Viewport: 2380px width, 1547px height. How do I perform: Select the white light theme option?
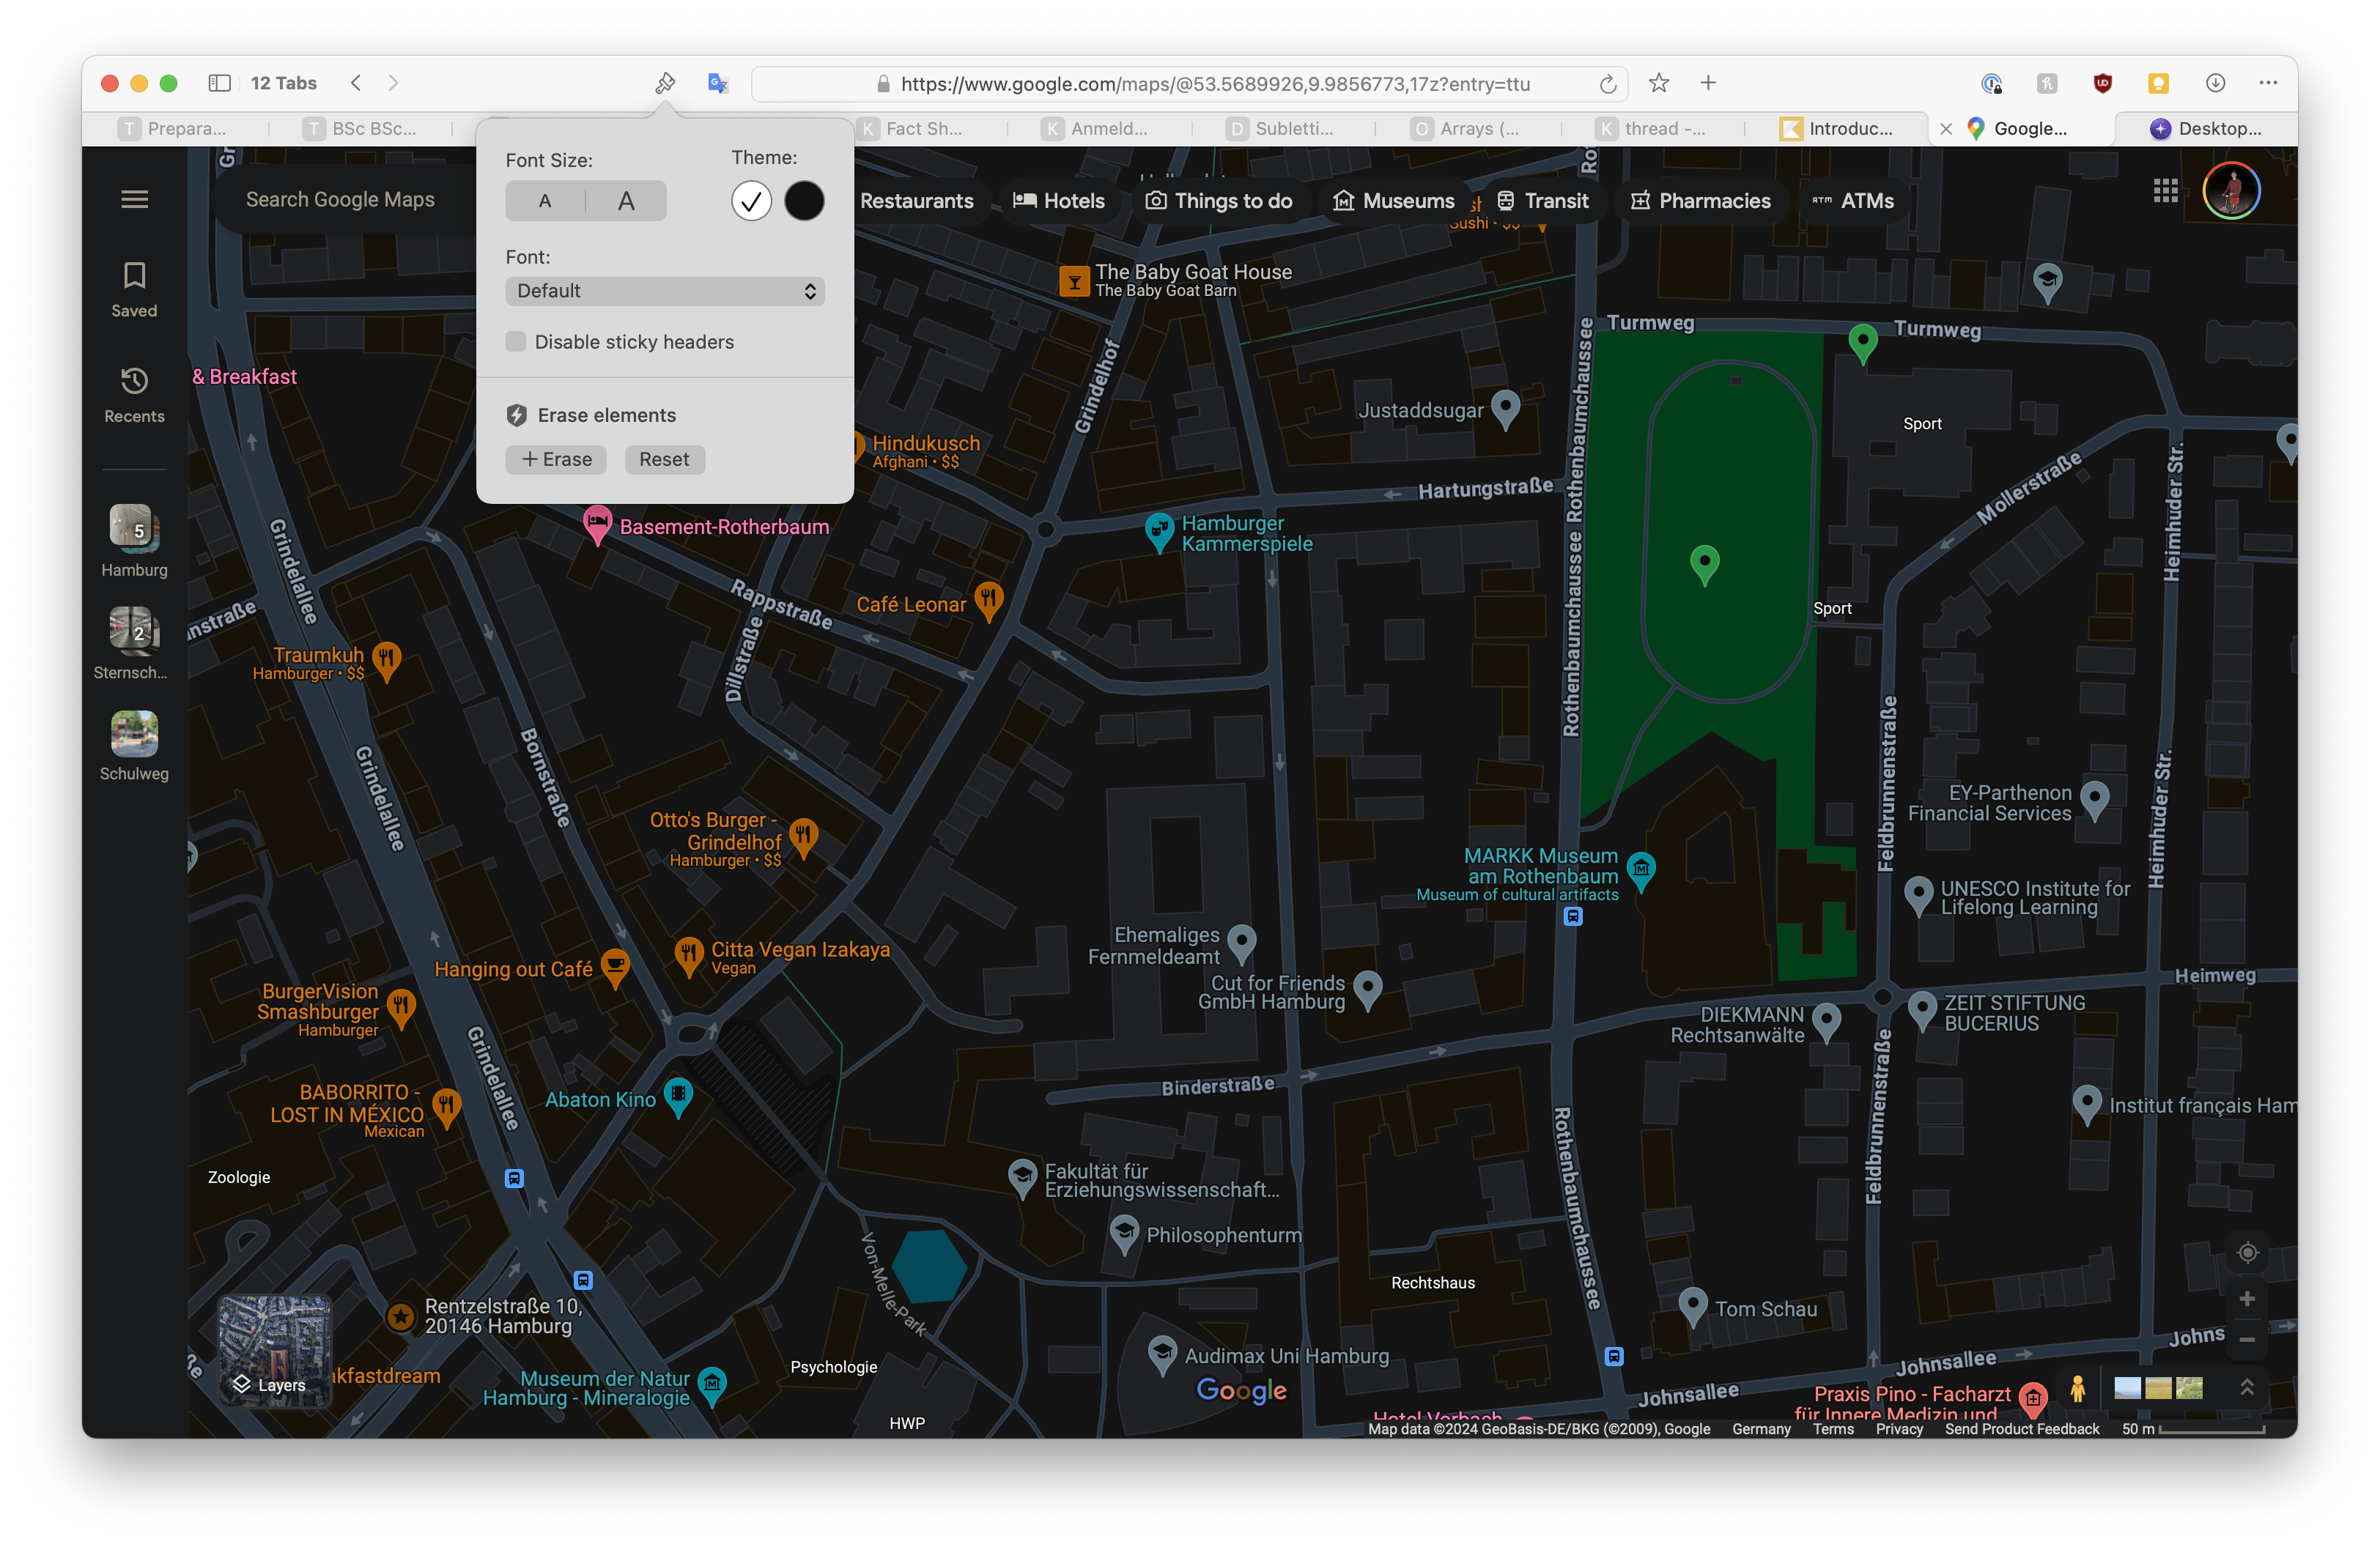pyautogui.click(x=751, y=201)
